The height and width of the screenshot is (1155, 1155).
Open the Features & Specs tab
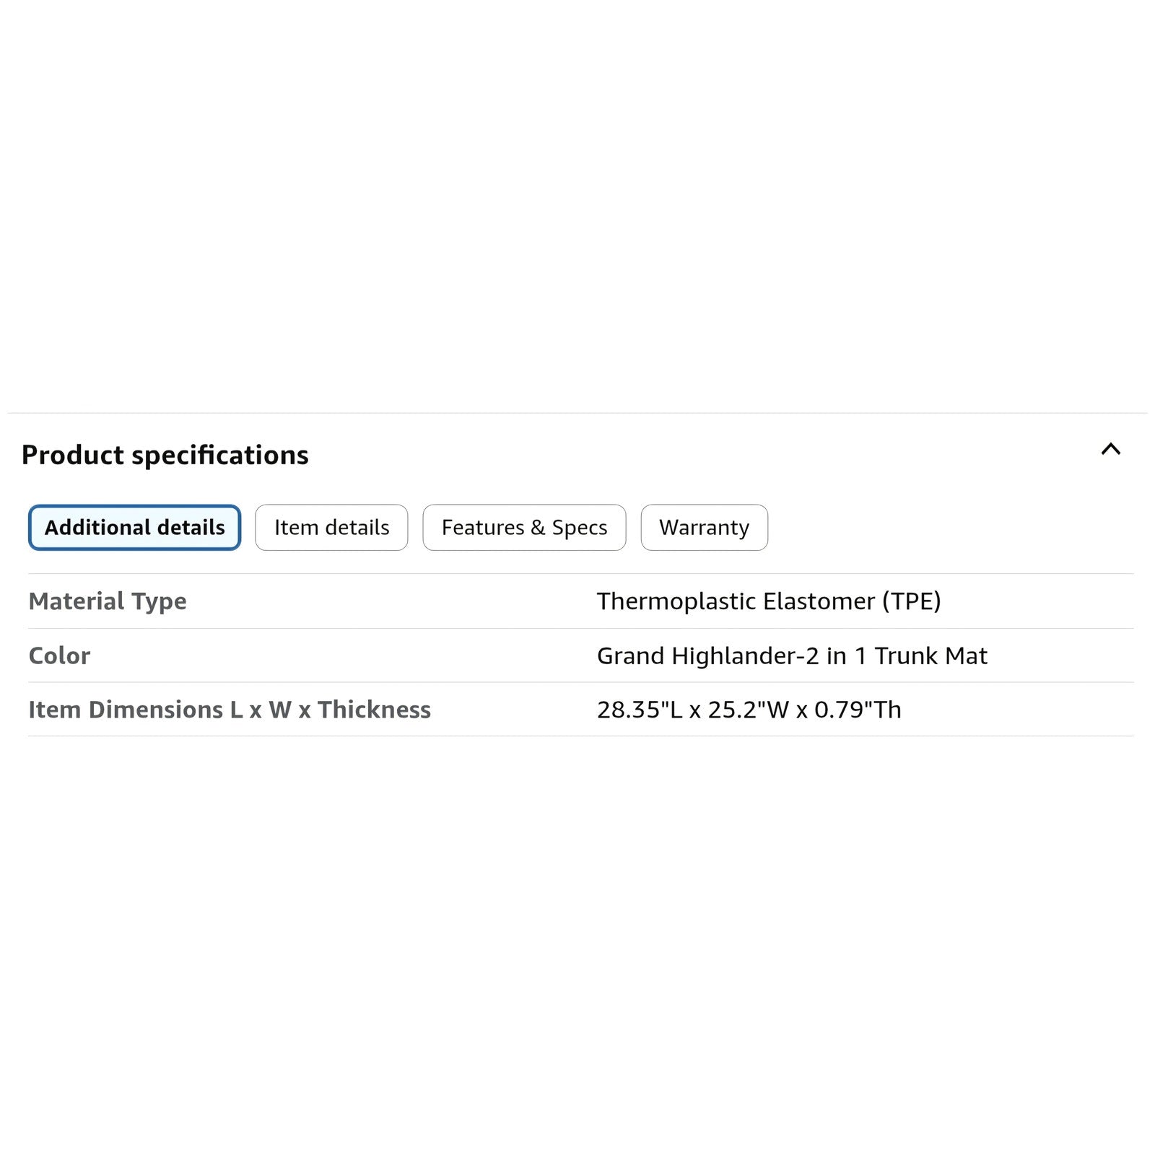(x=524, y=528)
